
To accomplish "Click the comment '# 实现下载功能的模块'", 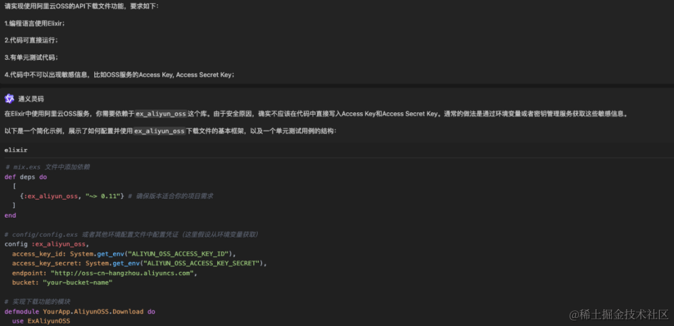I will [x=37, y=301].
